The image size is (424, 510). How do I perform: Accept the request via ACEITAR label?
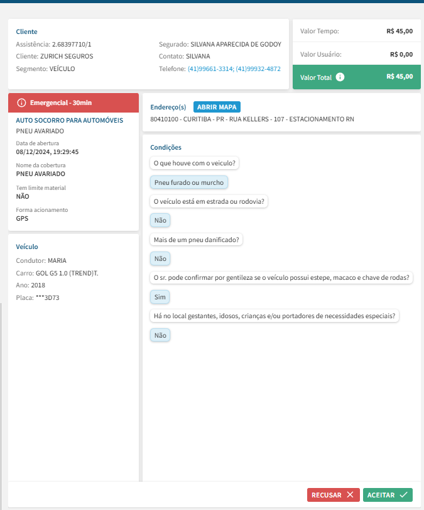pos(381,495)
